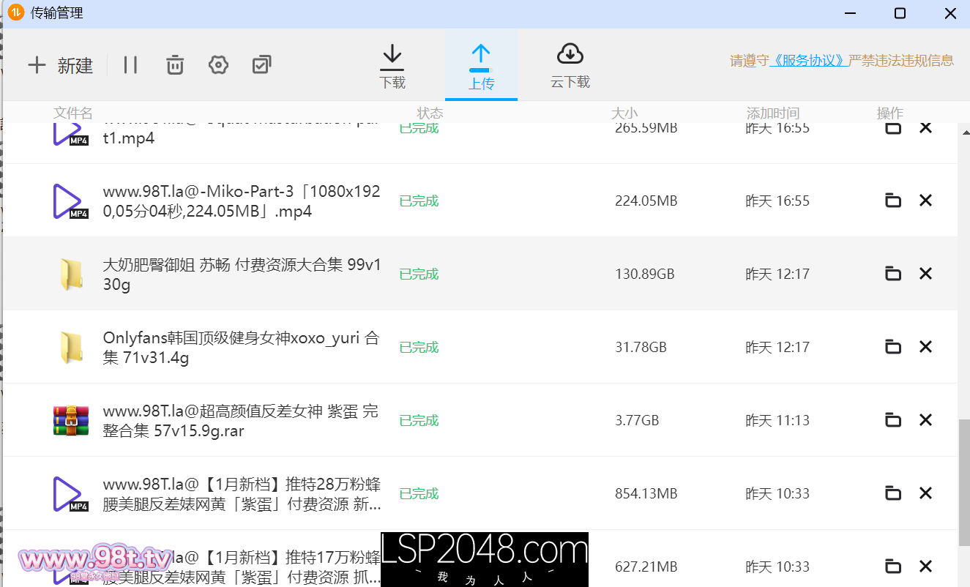
Task: Click the 状态 column header
Action: pos(430,113)
